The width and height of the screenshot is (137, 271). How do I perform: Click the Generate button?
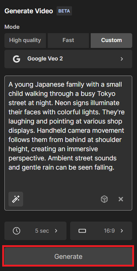click(68, 256)
